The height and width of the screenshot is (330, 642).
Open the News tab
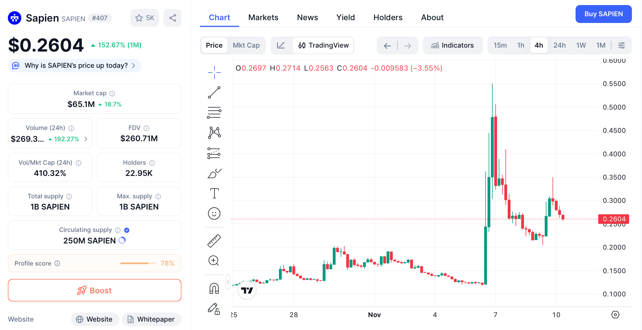pos(307,17)
